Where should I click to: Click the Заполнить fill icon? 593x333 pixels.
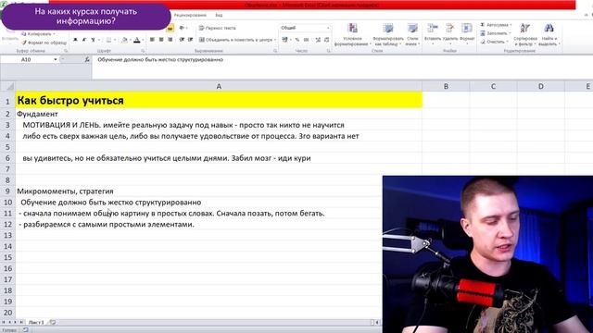tap(483, 33)
